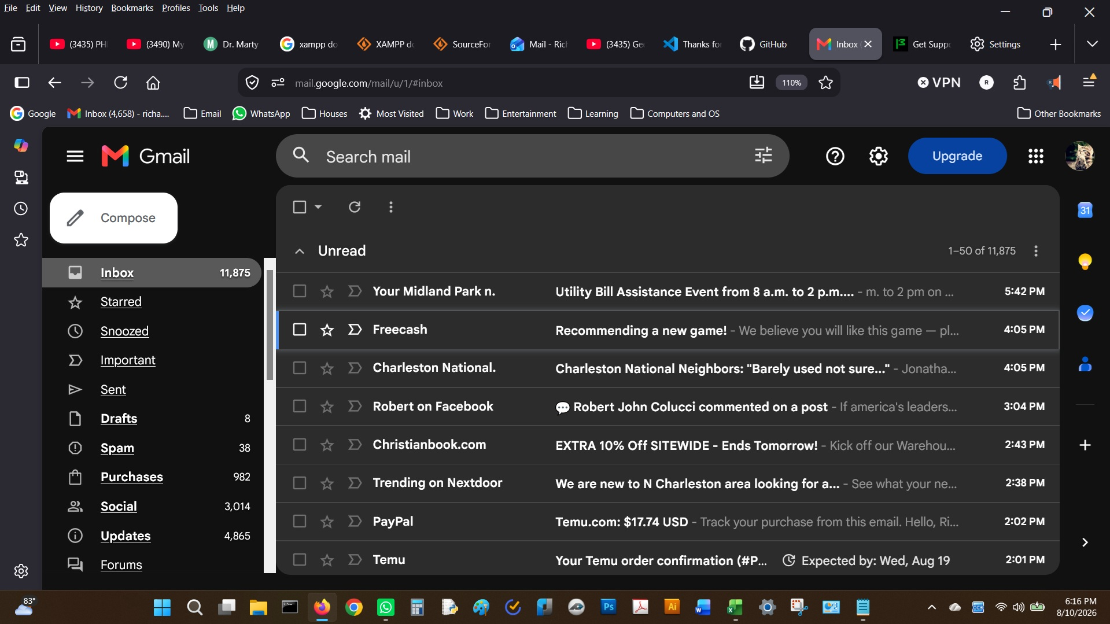Compose a new email
Screen dimensions: 1110x624
(x=113, y=218)
